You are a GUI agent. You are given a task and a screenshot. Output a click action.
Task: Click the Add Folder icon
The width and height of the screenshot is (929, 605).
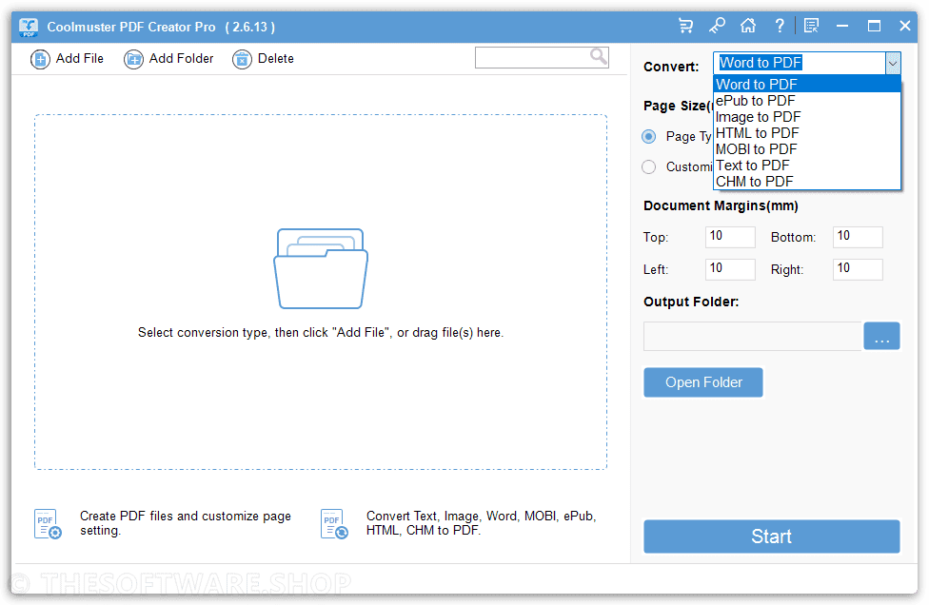[x=133, y=59]
